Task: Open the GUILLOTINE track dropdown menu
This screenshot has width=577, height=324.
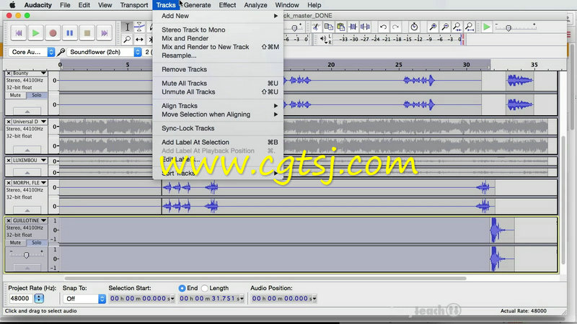Action: [x=43, y=220]
